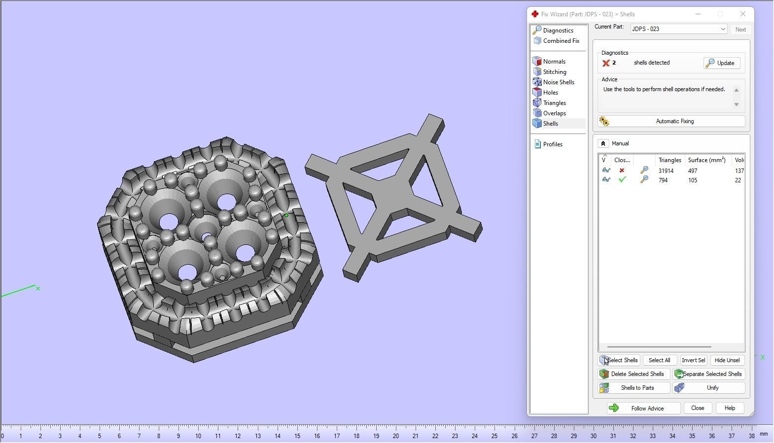The image size is (774, 443).
Task: Select the Triangles fix step
Action: coord(555,103)
